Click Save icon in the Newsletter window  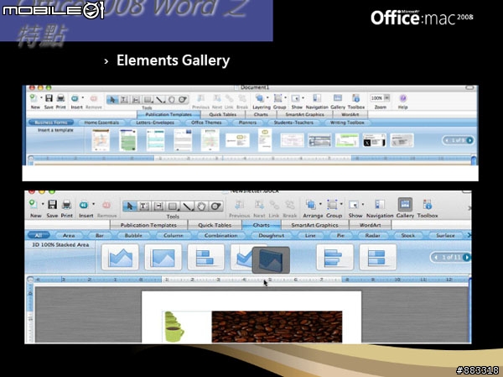coord(52,205)
